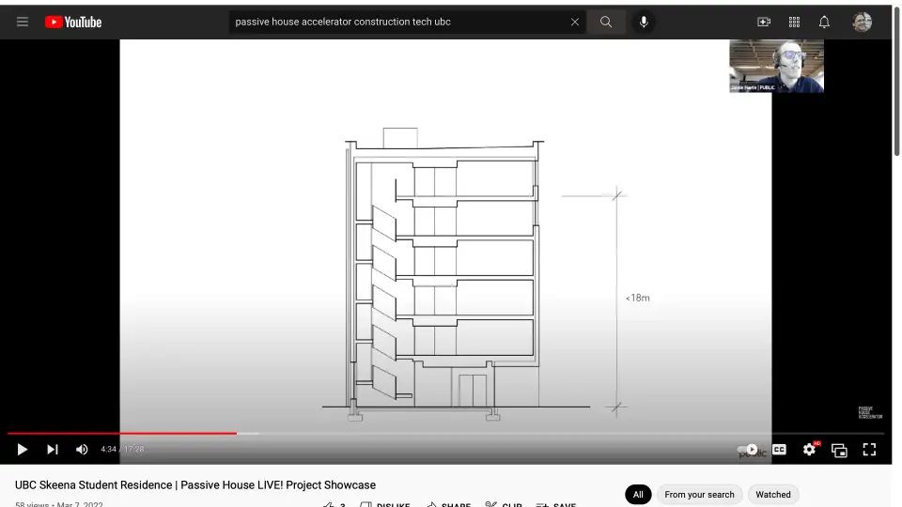Show notifications bell panel
The width and height of the screenshot is (902, 507).
click(x=824, y=22)
